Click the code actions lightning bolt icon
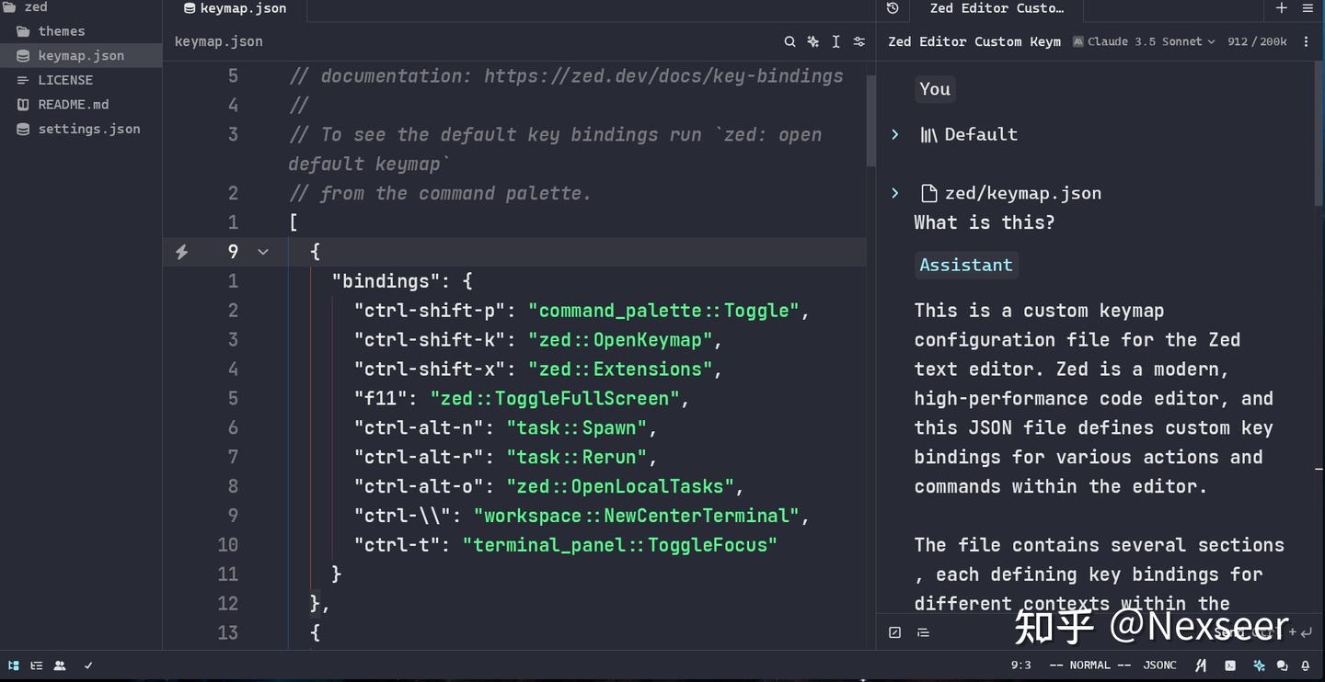Viewport: 1325px width, 682px height. 182,252
